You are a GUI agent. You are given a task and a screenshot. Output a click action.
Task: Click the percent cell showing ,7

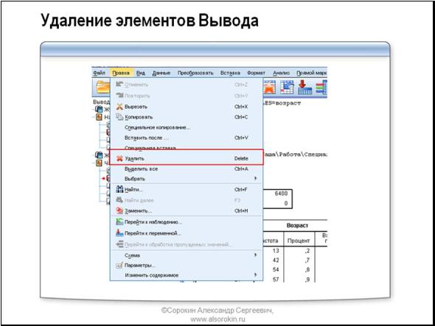pyautogui.click(x=307, y=261)
